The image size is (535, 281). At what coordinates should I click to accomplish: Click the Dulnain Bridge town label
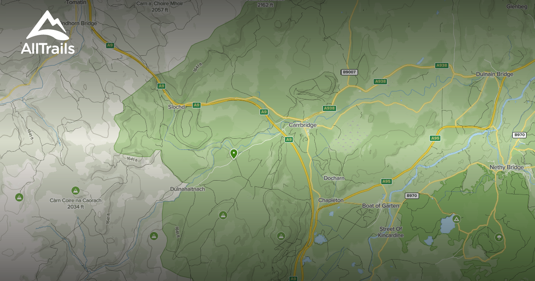(494, 74)
